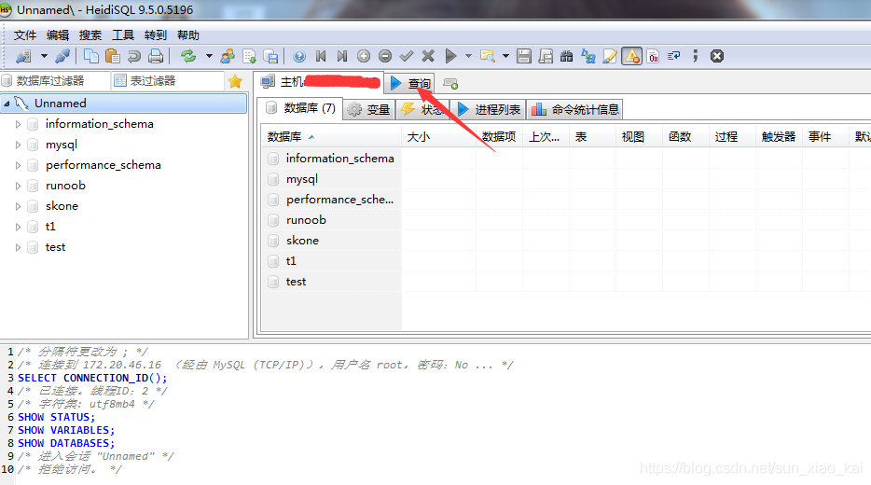871x485 pixels.
Task: Click the round X cancel query icon
Action: tap(717, 56)
